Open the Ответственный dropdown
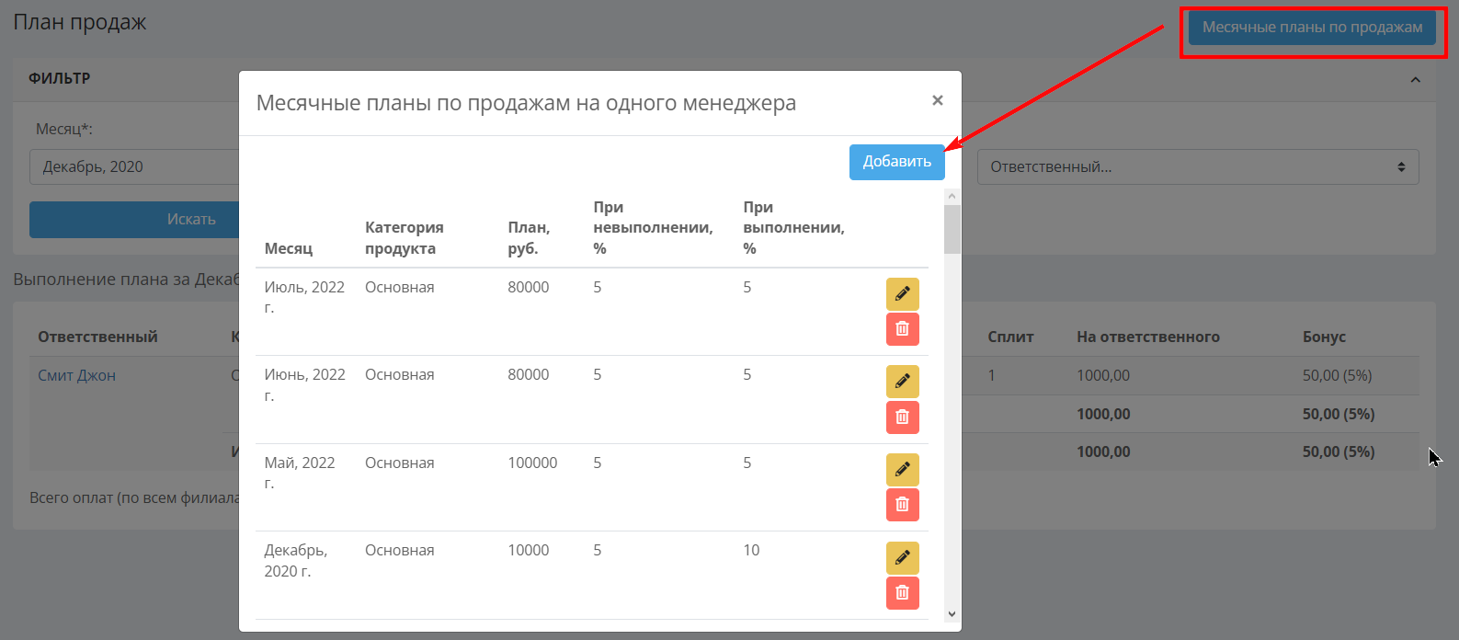Viewport: 1459px width, 640px height. click(x=1198, y=167)
